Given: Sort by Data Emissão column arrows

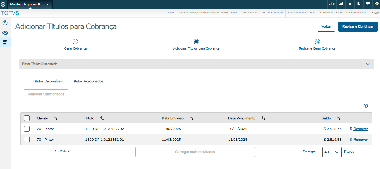Looking at the screenshot, I should coord(192,118).
